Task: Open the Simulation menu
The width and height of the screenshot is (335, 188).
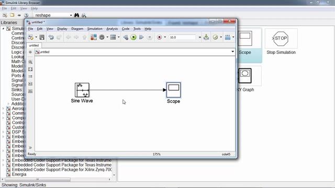Action: (x=95, y=29)
